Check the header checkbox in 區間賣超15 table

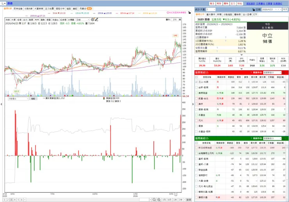(196, 143)
